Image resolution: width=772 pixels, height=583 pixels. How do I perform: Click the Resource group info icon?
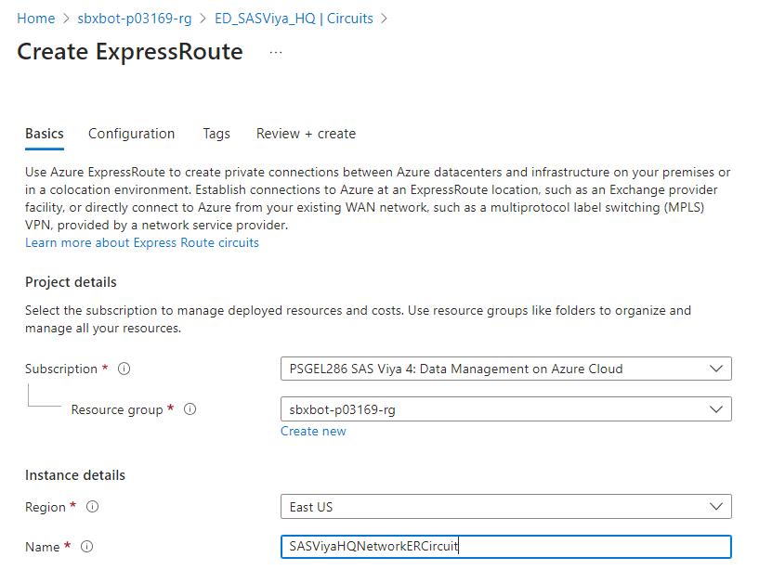(190, 409)
